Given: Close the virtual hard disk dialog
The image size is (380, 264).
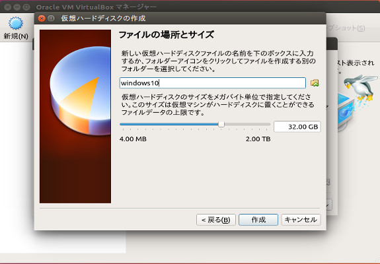Looking at the screenshot, I should (x=42, y=18).
